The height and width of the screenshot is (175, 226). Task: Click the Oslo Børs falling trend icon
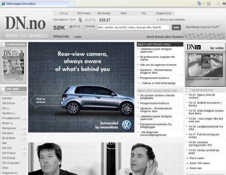(x=80, y=20)
